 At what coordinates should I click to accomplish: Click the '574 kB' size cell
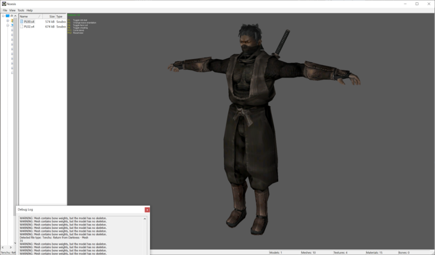coord(50,22)
